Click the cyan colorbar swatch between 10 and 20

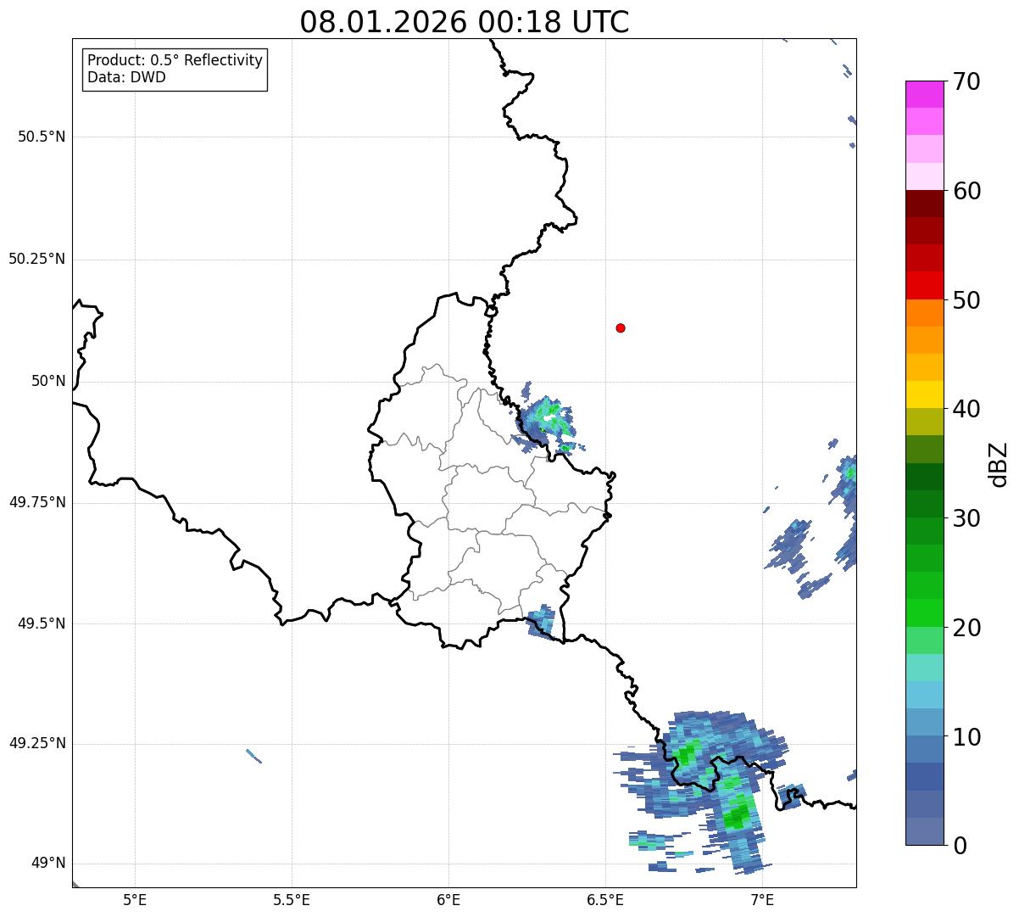coord(924,695)
